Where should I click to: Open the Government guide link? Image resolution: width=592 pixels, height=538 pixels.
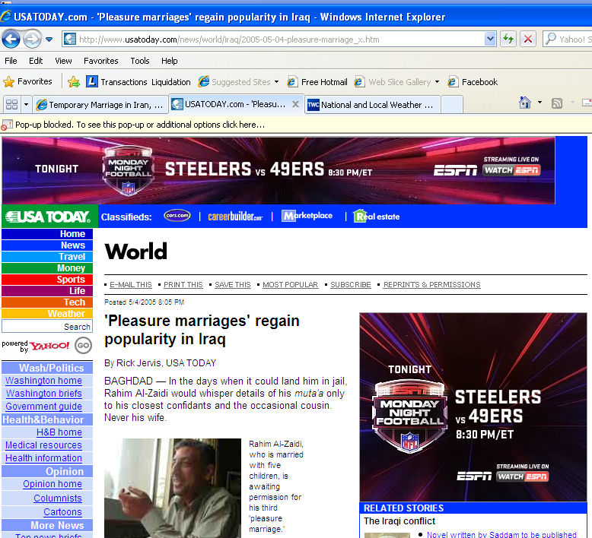(44, 406)
